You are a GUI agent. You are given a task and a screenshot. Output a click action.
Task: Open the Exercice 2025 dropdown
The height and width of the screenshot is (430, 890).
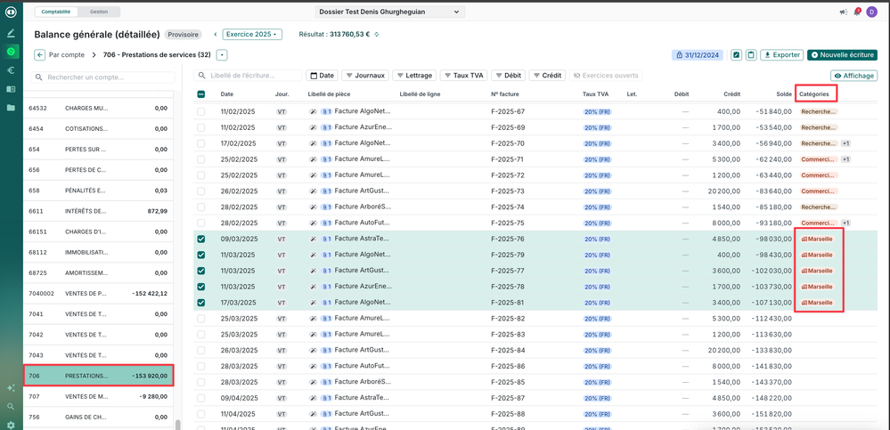click(x=252, y=35)
